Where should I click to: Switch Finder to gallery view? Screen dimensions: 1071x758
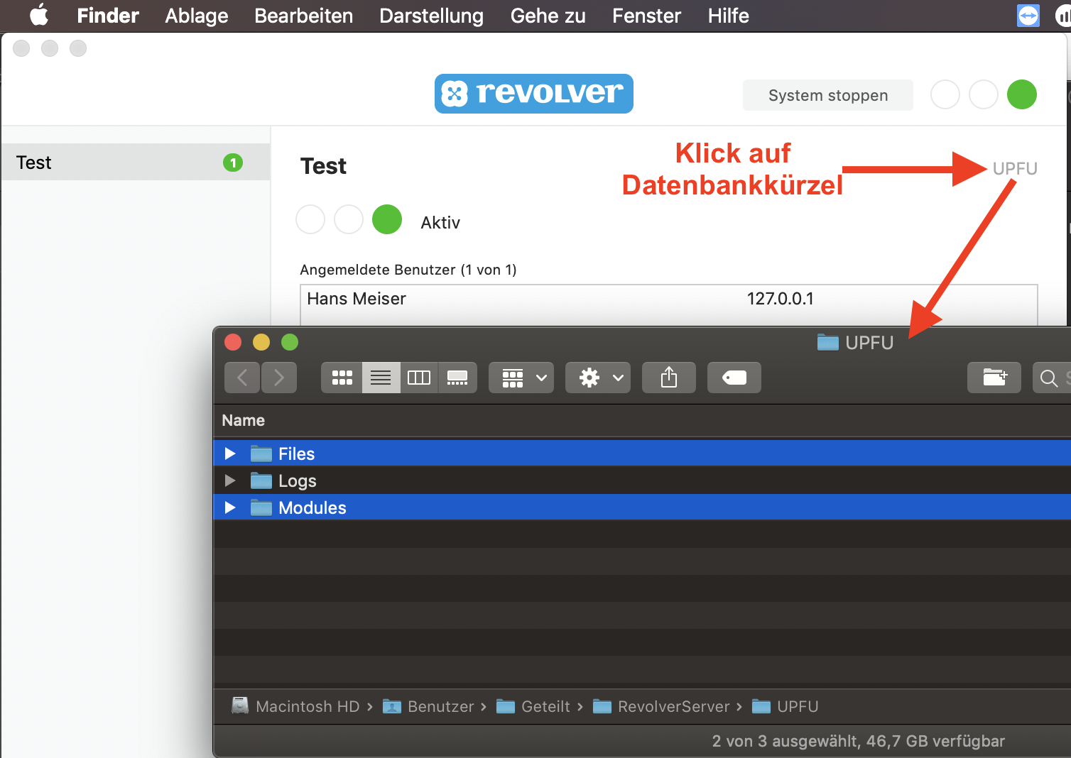coord(457,378)
